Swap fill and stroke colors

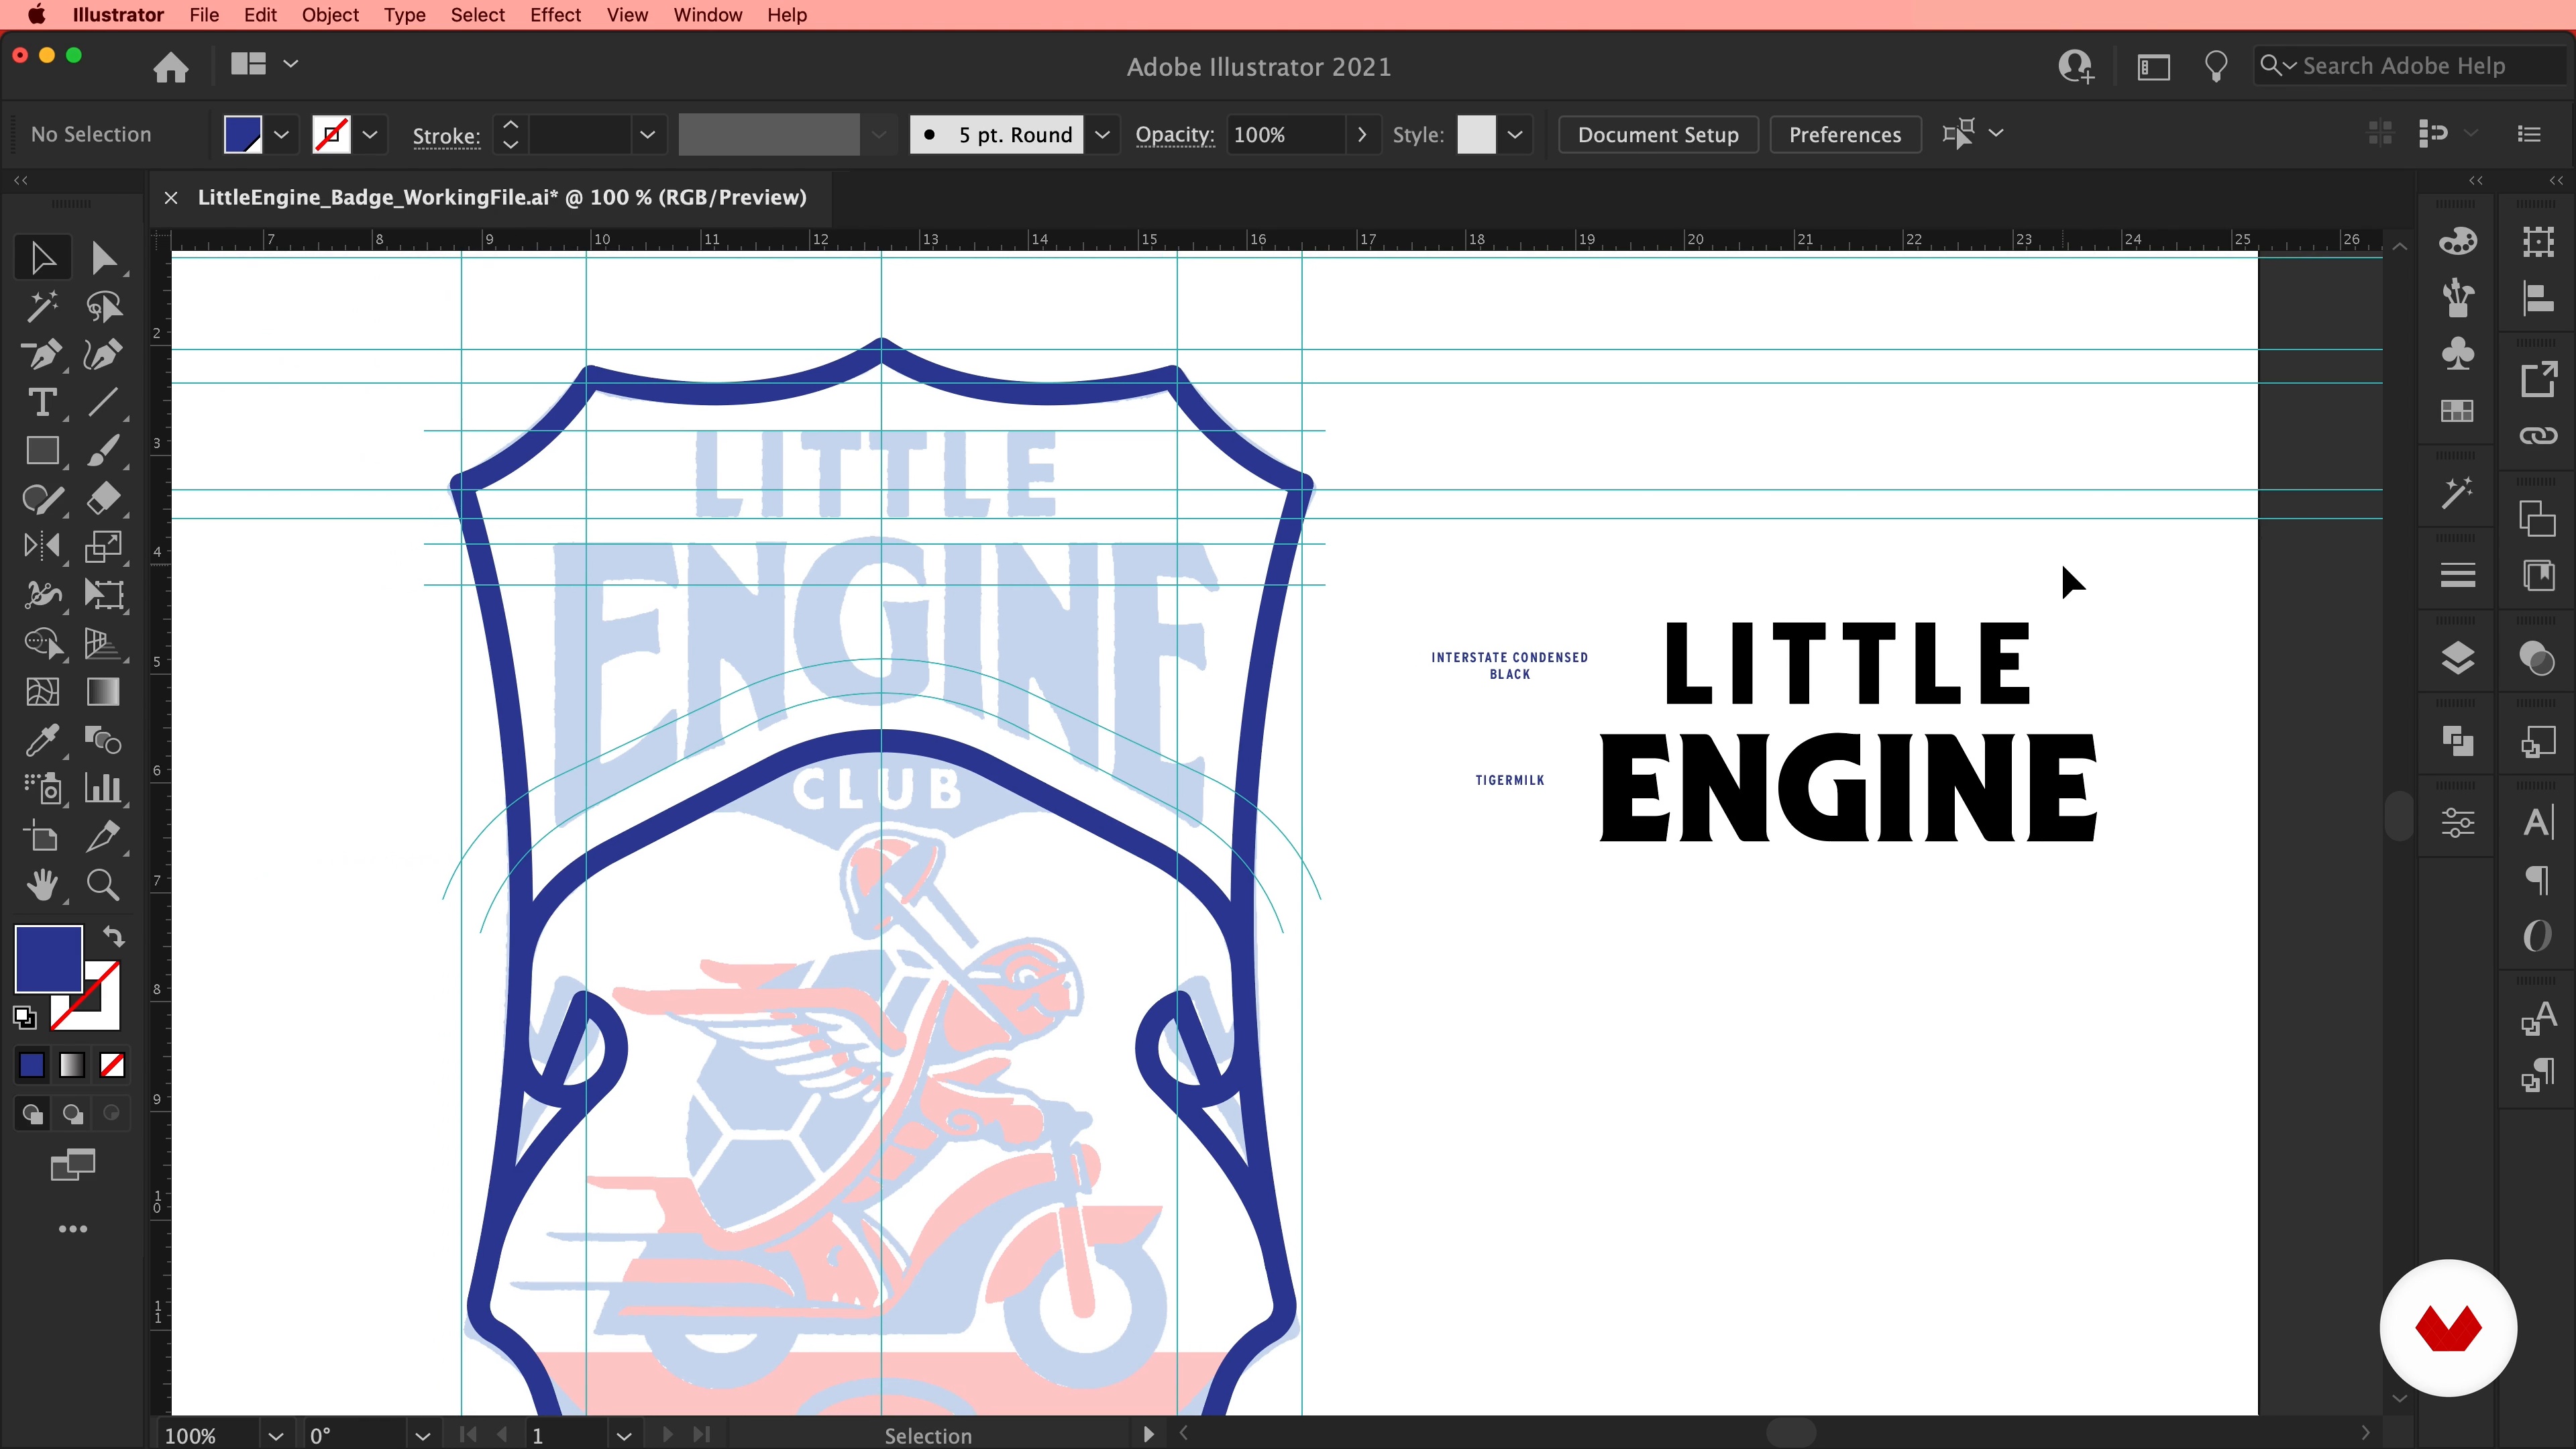pyautogui.click(x=113, y=937)
